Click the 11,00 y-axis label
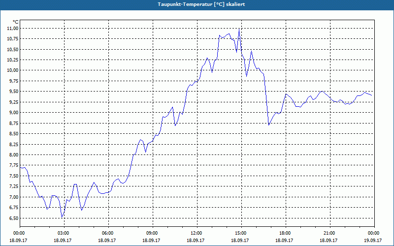394x246 pixels. 13,29
